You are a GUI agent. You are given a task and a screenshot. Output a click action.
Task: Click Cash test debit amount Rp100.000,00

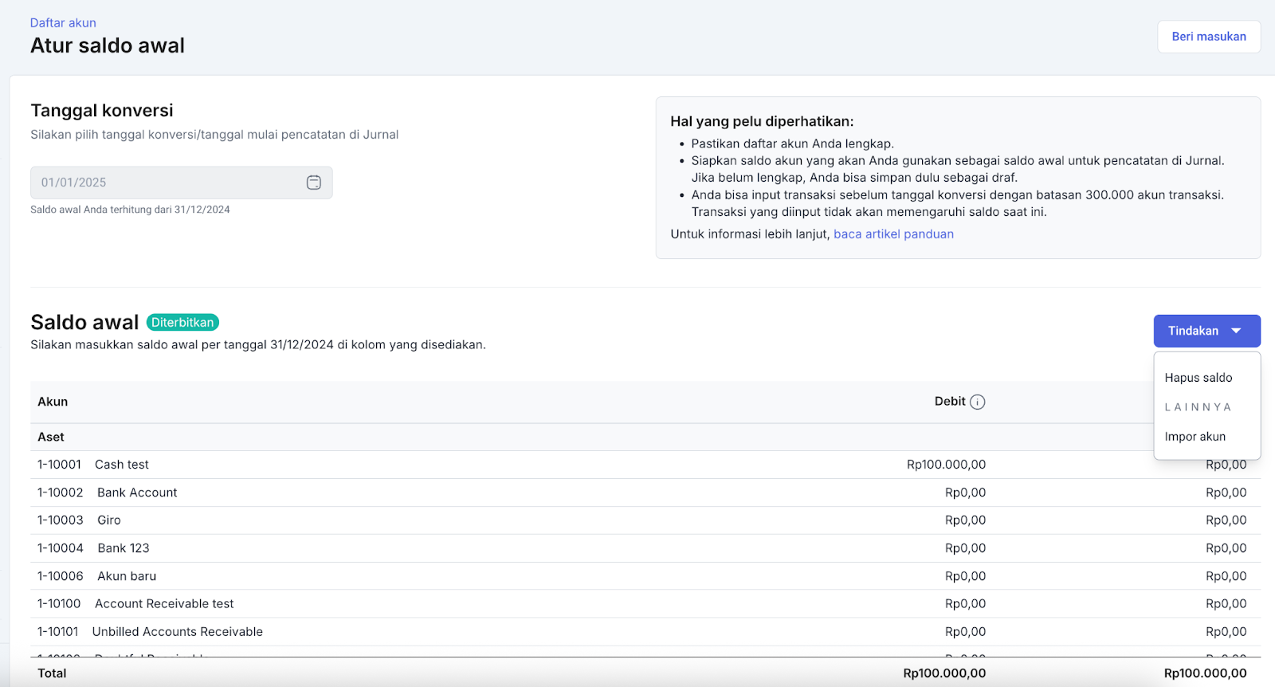[x=946, y=465]
